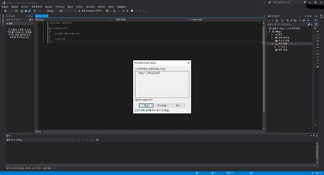Select 'blog_1 - Debug Win32' list entry
Image resolution: width=324 pixels, height=175 pixels.
click(x=149, y=73)
